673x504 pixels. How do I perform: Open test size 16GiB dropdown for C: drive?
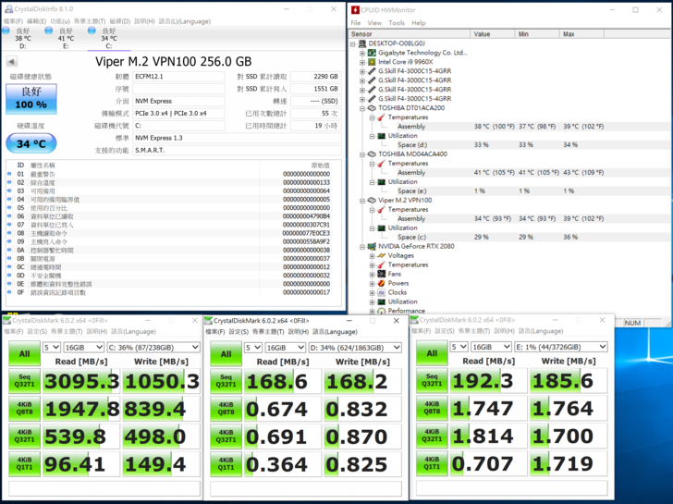[83, 348]
